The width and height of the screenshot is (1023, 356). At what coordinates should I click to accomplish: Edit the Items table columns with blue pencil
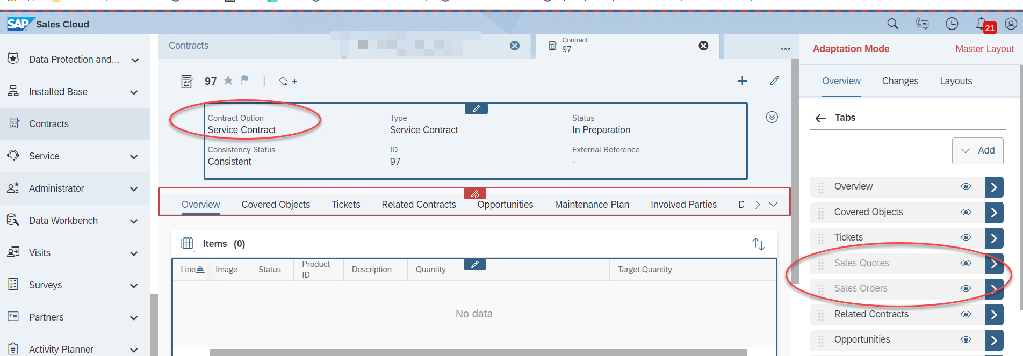pyautogui.click(x=475, y=264)
